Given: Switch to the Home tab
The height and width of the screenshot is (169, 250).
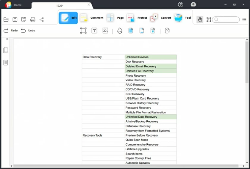Looking at the screenshot, I should (18, 5).
